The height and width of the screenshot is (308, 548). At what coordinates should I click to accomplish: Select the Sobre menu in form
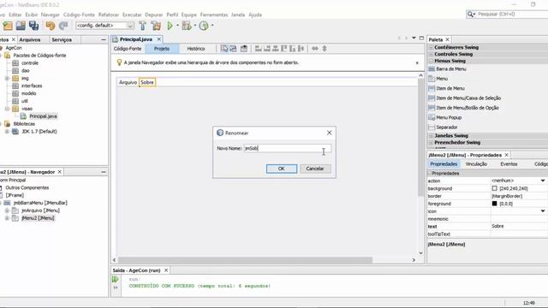[x=147, y=82]
